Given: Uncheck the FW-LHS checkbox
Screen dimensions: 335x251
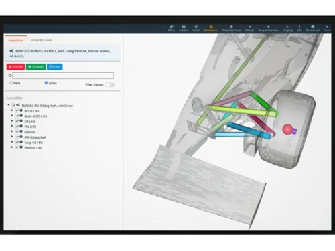Looking at the screenshot, I should pyautogui.click(x=17, y=127).
